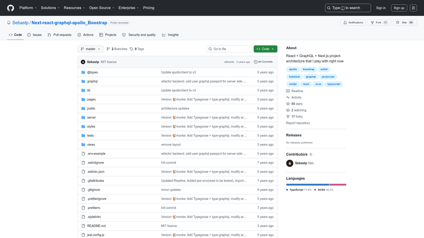This screenshot has height=238, width=424.
Task: Open the Sebastp owner profile link
Action: click(20, 23)
